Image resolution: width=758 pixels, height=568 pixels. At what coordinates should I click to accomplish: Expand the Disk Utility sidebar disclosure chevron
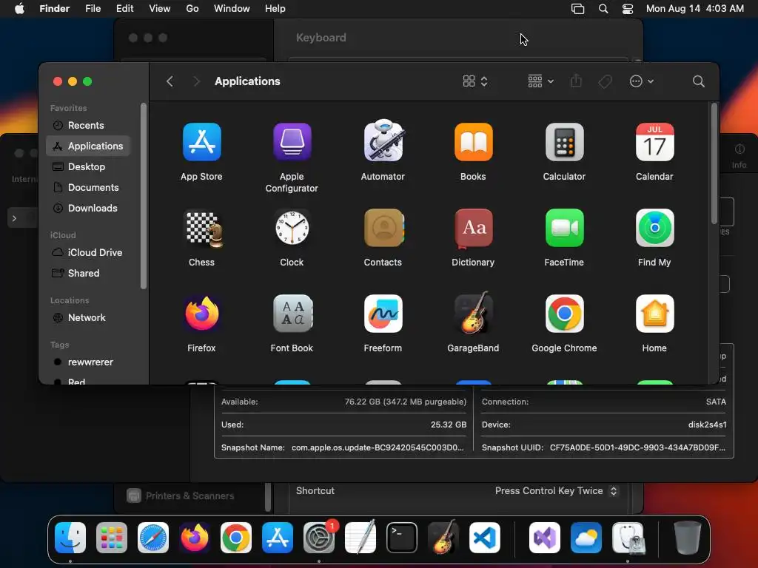[15, 218]
